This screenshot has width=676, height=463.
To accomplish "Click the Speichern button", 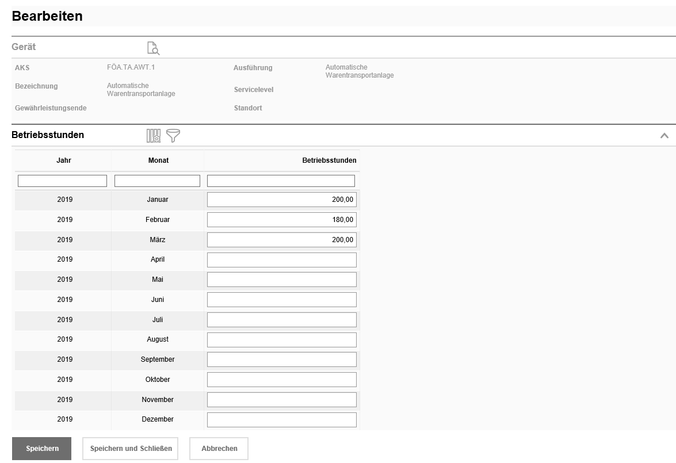I will pyautogui.click(x=41, y=449).
